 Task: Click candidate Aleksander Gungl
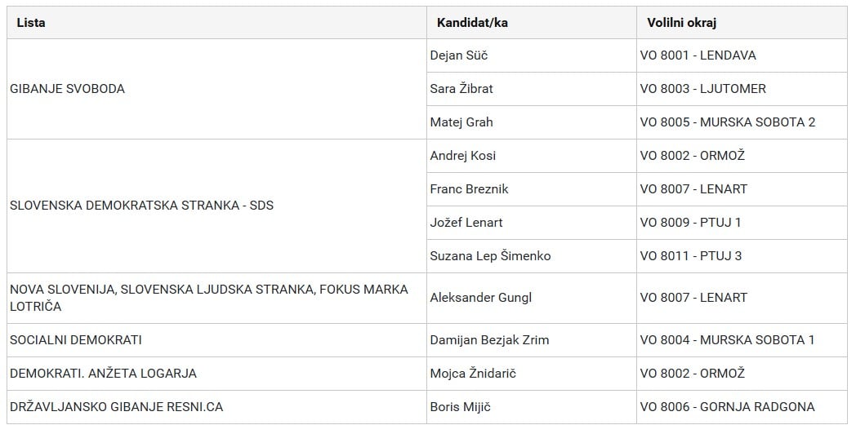[x=480, y=298]
